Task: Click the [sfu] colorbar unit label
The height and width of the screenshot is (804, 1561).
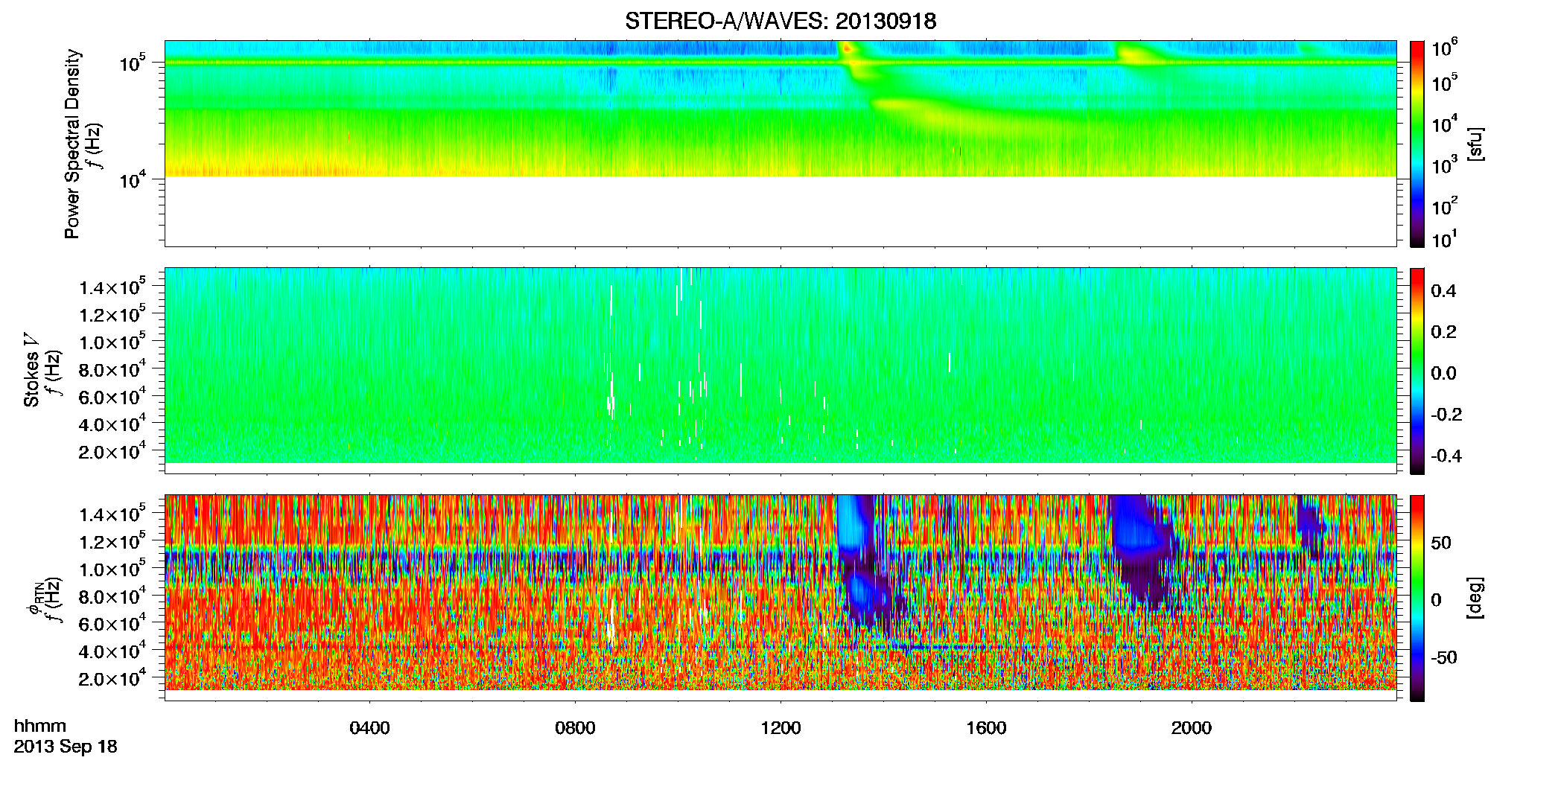Action: [x=1475, y=144]
